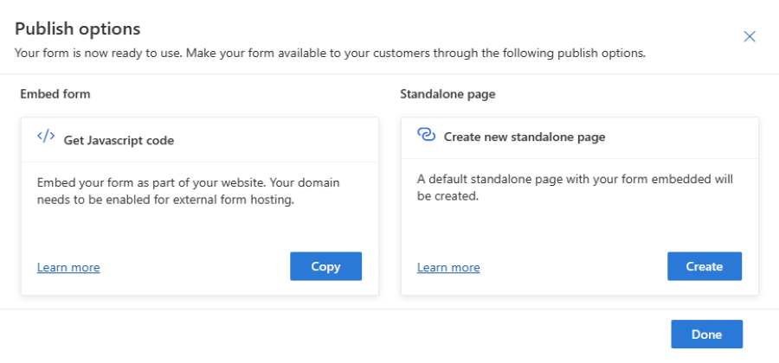Viewport: 779px width, 363px height.
Task: Click the 'Publish options' dialog heading
Action: 77,29
